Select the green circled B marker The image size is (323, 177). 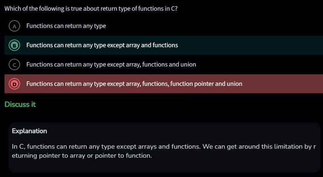pyautogui.click(x=14, y=45)
